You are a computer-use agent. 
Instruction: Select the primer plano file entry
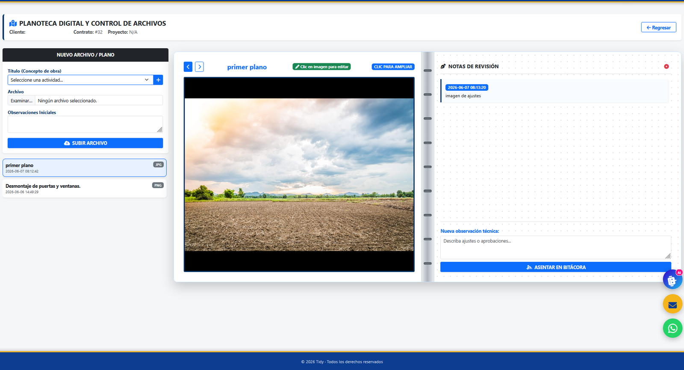coord(85,168)
